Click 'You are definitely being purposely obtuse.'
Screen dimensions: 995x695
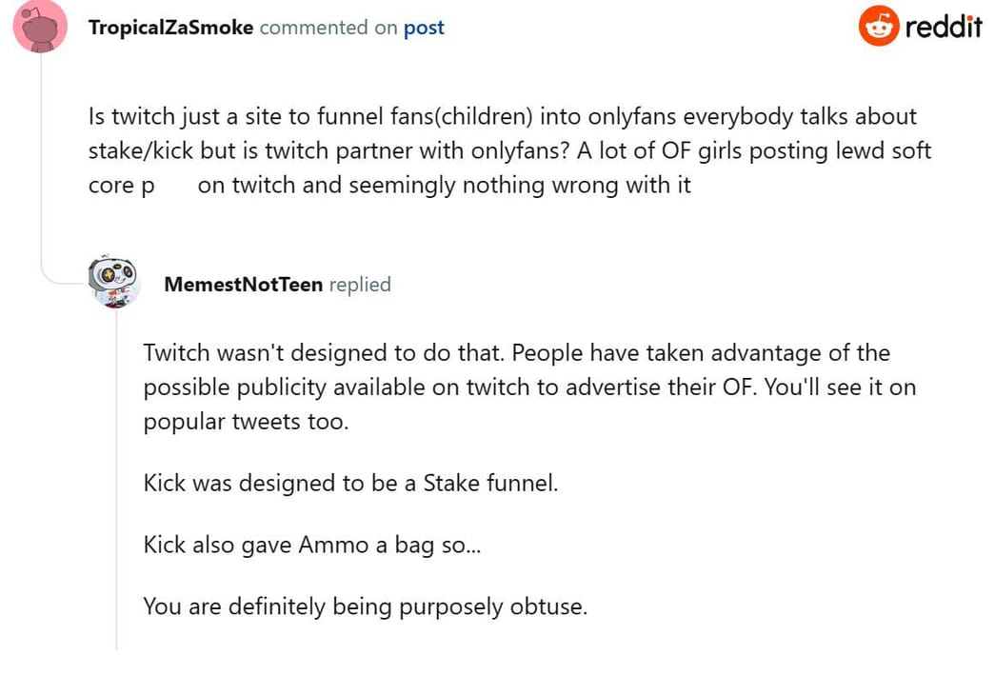point(365,606)
